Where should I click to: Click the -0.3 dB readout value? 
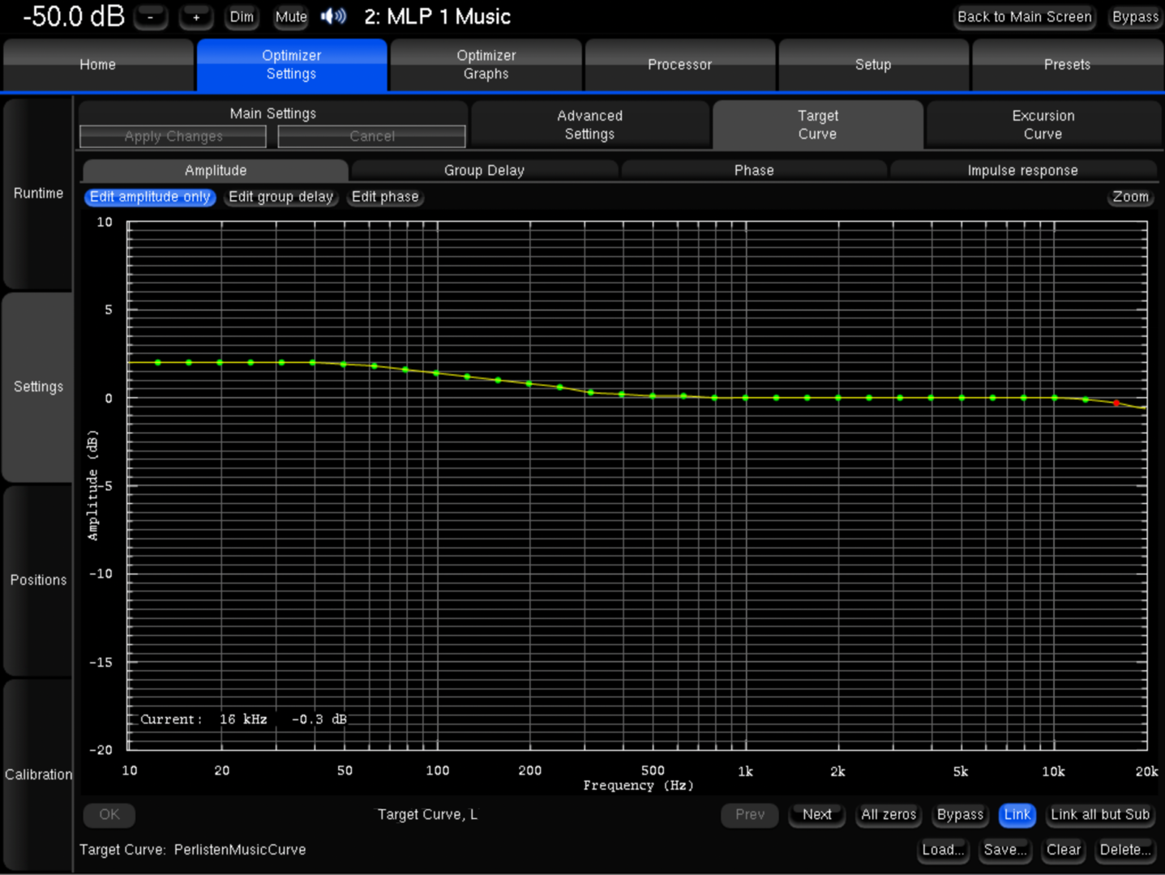pyautogui.click(x=319, y=719)
